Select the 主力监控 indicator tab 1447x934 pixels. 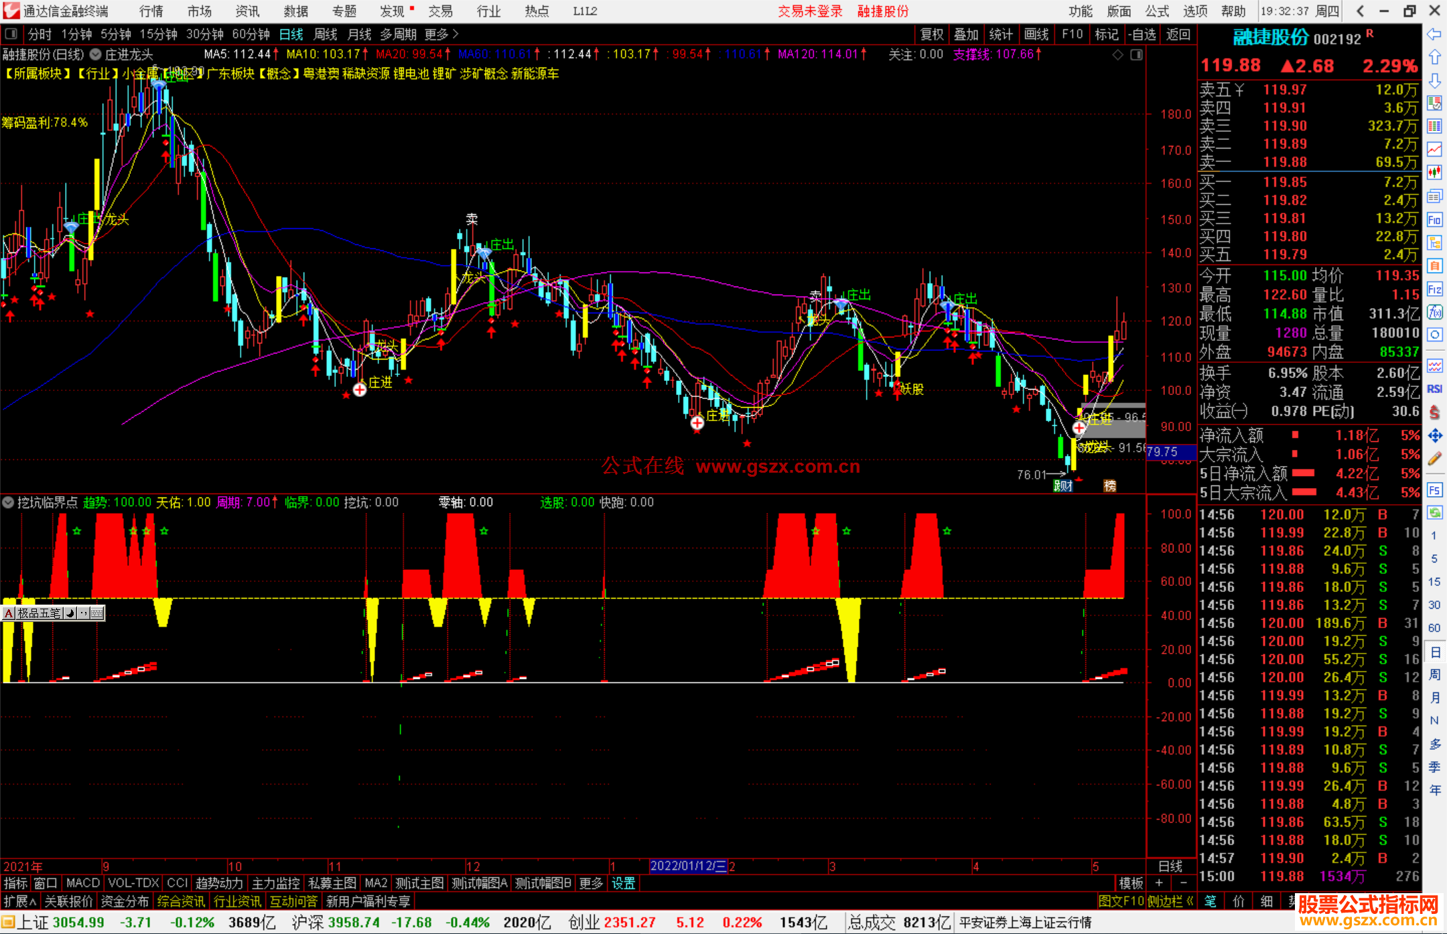[275, 883]
